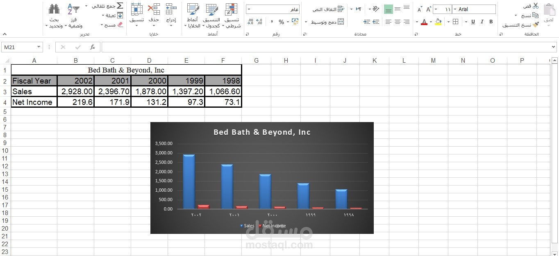The height and width of the screenshot is (256, 559).
Task: Click the text Orientation icon
Action: 376,9
